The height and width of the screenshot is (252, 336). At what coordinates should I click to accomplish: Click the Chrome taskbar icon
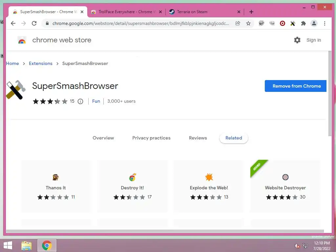coord(47,245)
